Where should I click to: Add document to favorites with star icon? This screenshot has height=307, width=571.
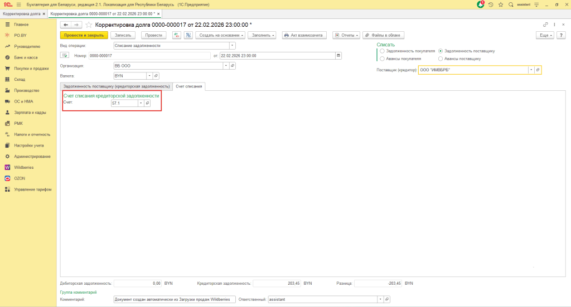[500, 4]
